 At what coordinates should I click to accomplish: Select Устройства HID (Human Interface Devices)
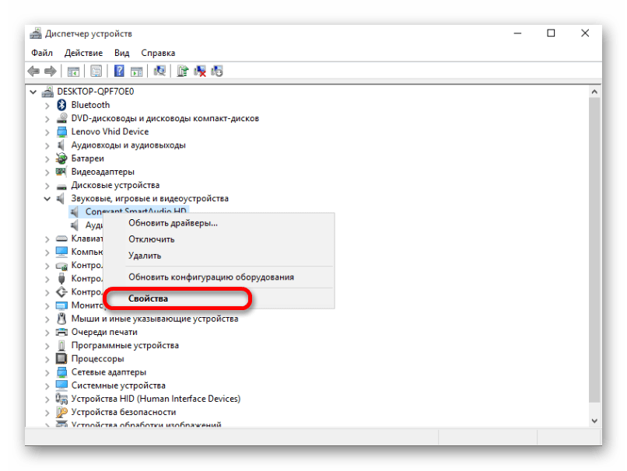click(x=156, y=399)
